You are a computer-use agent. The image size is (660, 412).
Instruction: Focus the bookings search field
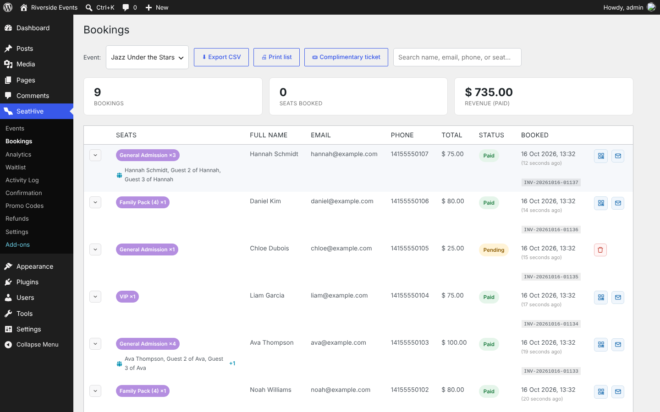[x=457, y=57]
